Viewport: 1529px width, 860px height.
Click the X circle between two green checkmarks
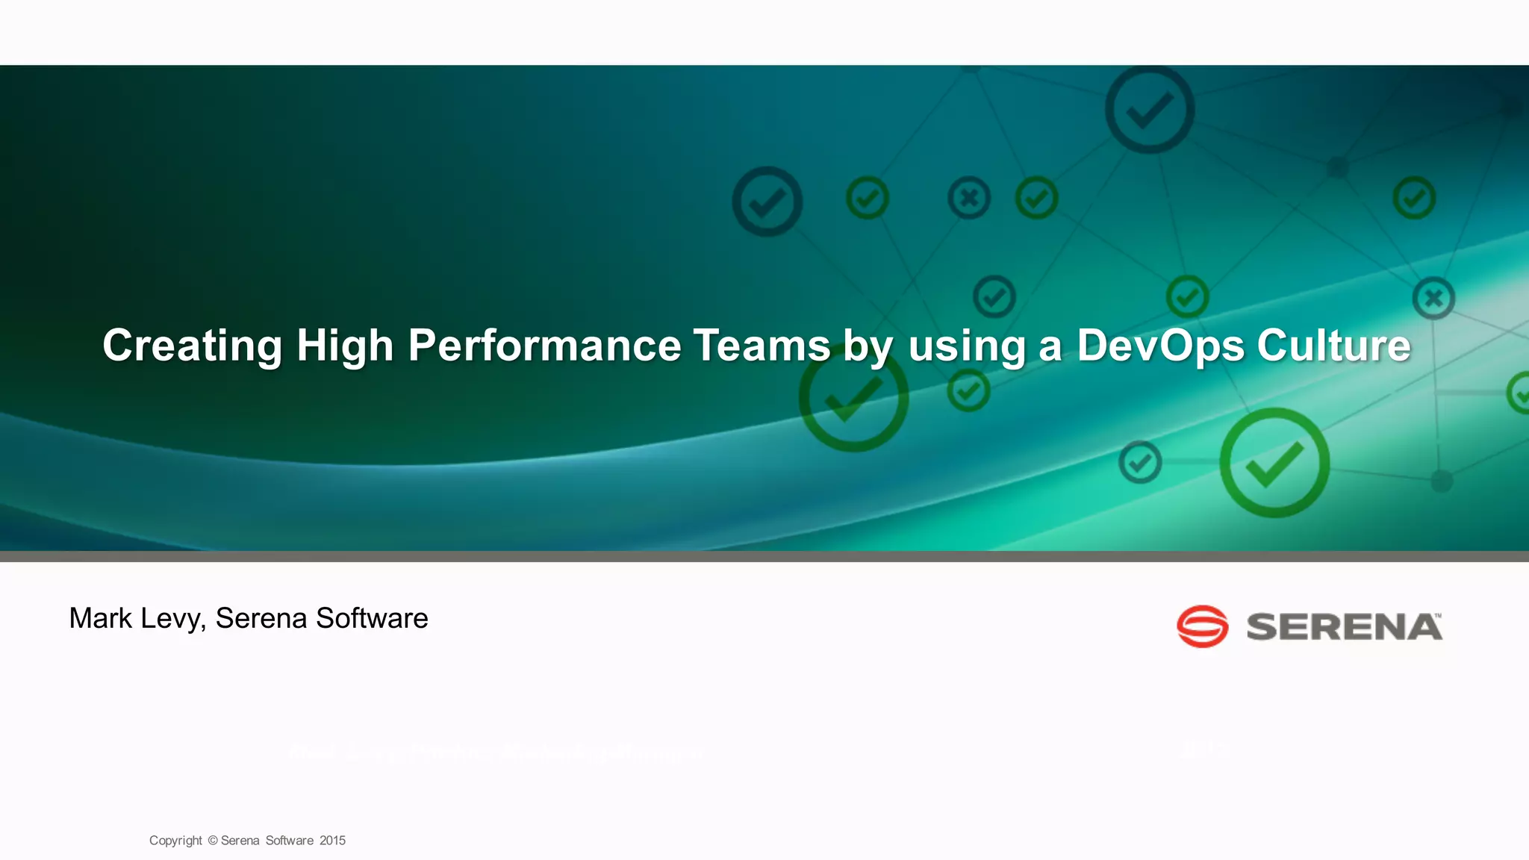(x=969, y=198)
